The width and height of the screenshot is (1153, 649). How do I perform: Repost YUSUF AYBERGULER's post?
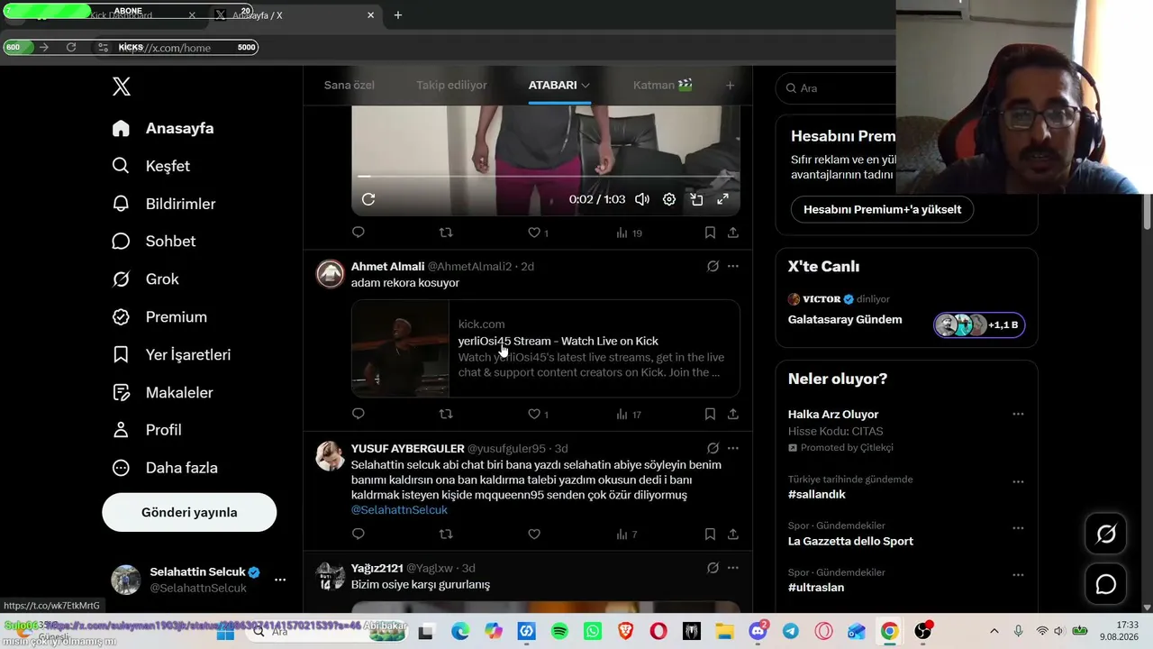[x=446, y=535]
